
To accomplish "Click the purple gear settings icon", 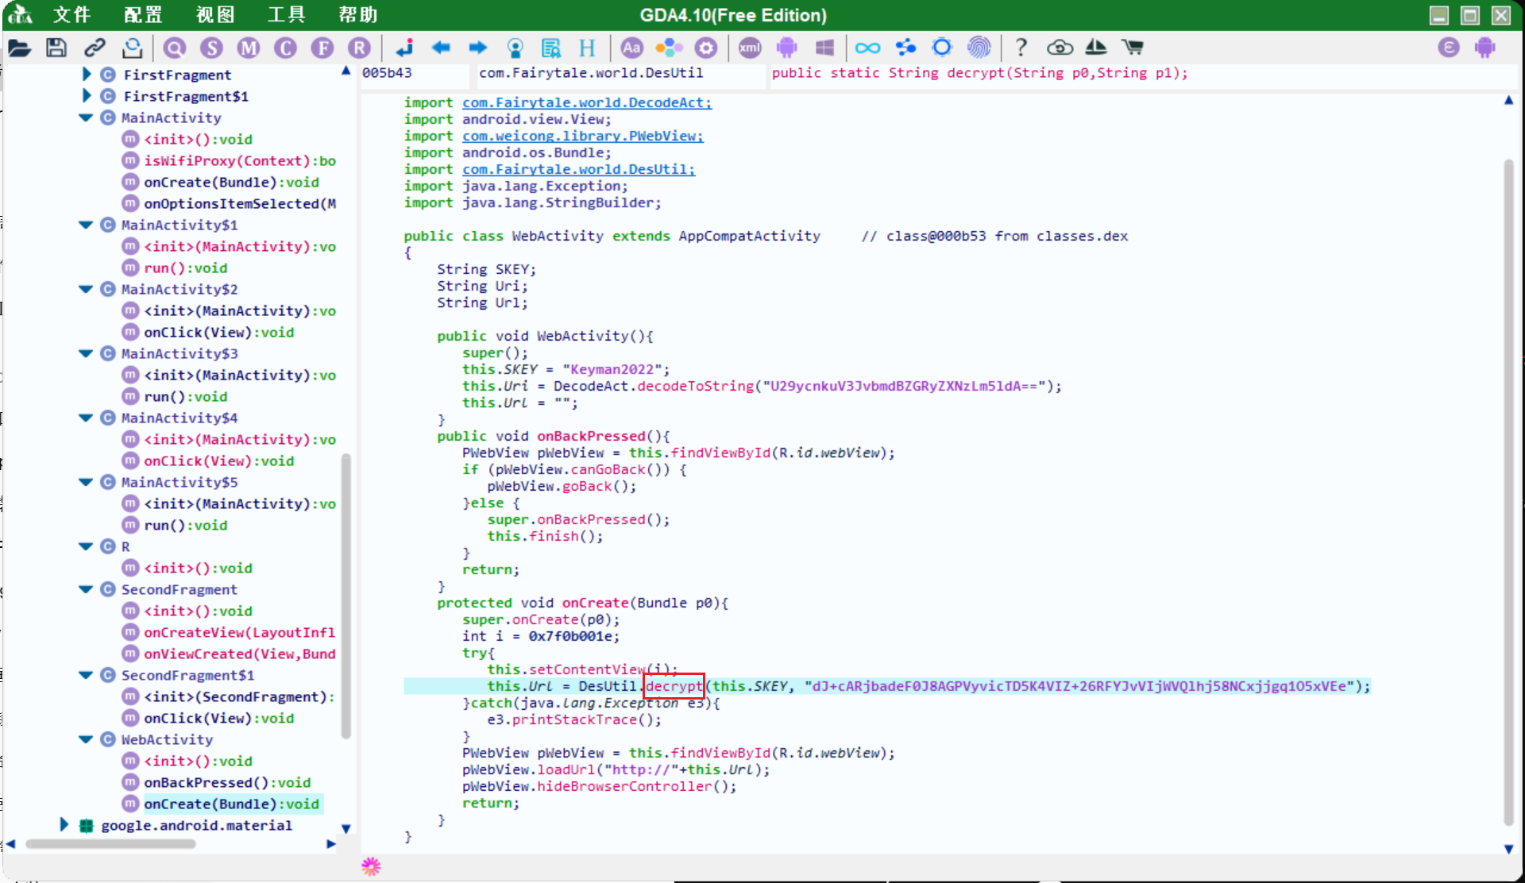I will point(706,48).
